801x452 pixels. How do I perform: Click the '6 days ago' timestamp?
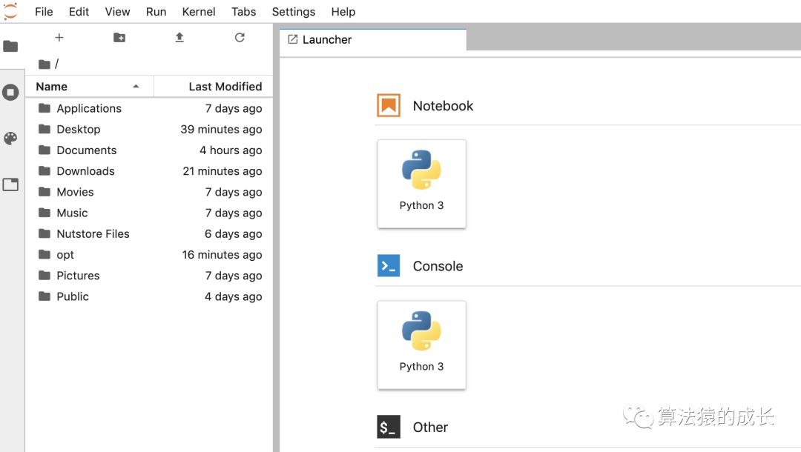click(x=234, y=234)
